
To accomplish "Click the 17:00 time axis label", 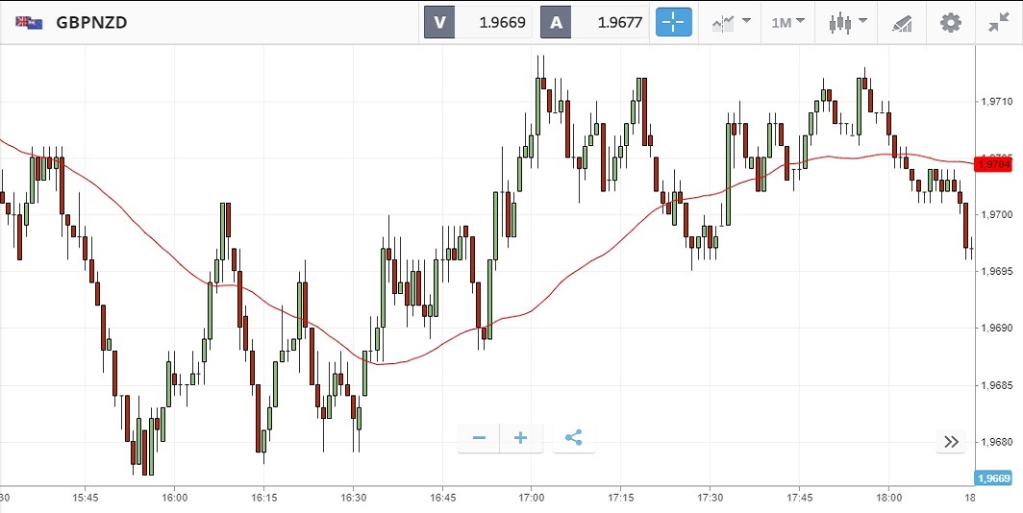I will [531, 498].
